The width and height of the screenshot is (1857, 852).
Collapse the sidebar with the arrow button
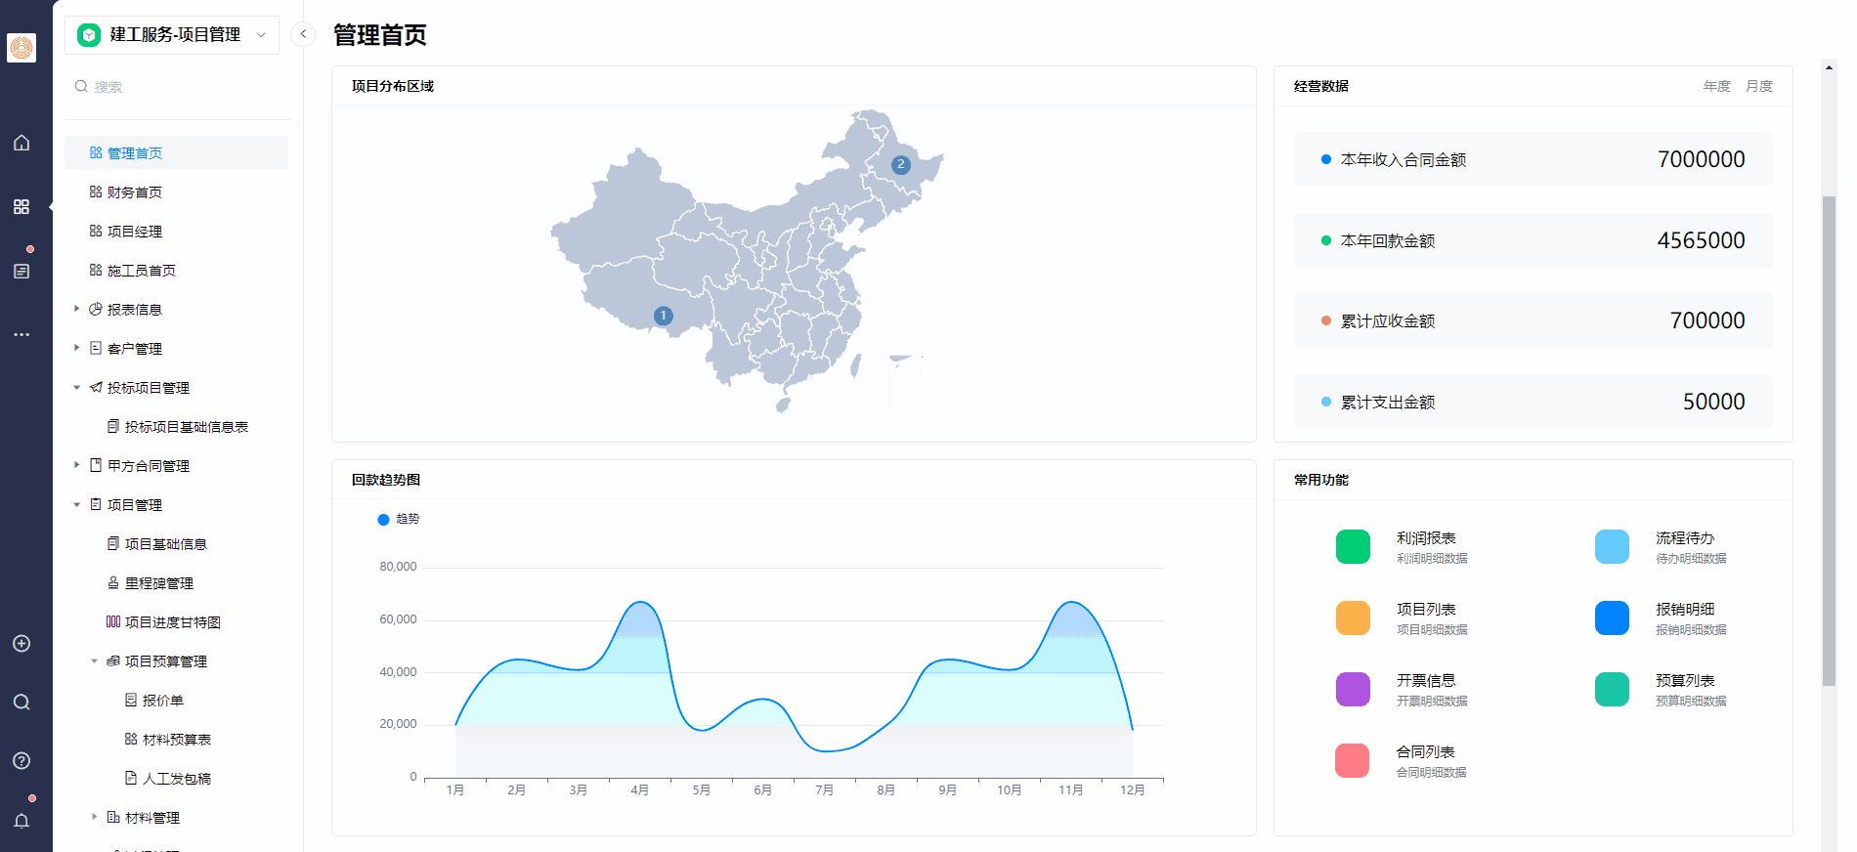[x=303, y=34]
